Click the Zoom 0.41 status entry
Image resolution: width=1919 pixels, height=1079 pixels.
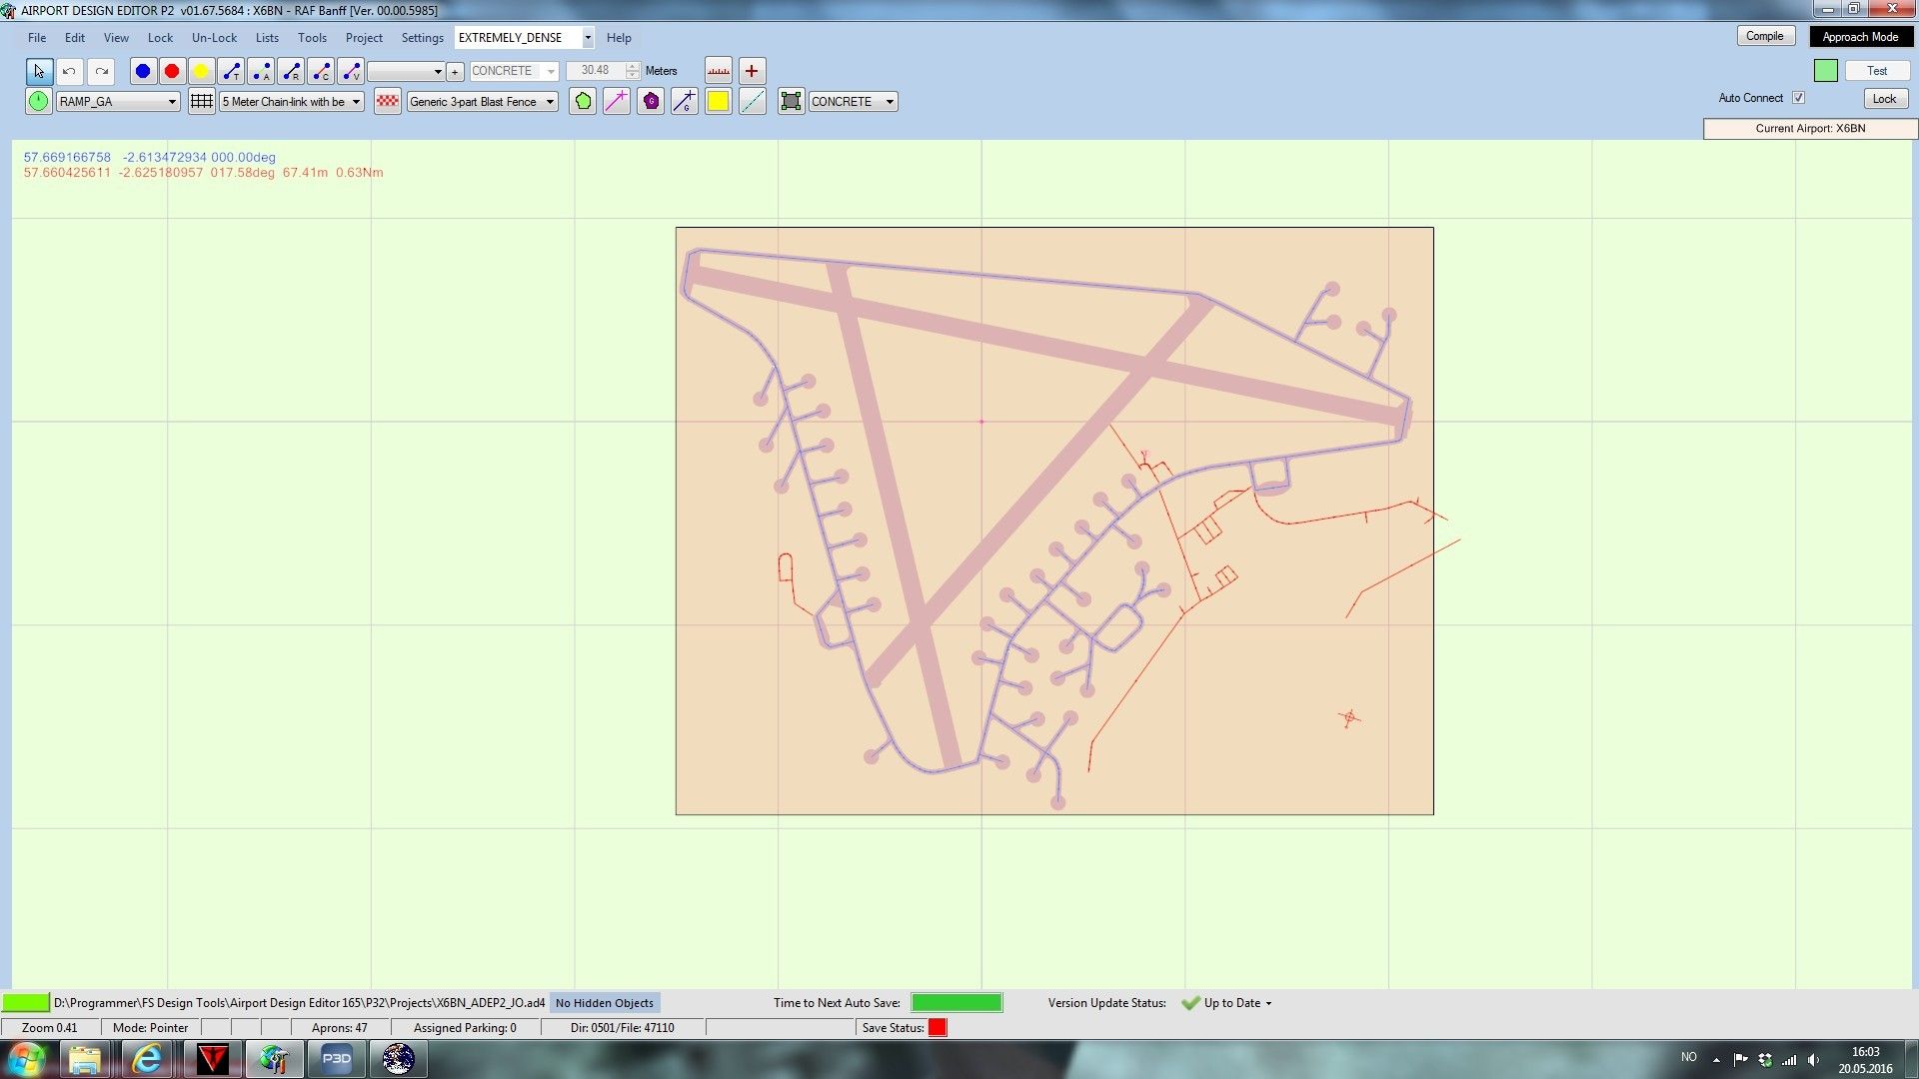pos(50,1028)
